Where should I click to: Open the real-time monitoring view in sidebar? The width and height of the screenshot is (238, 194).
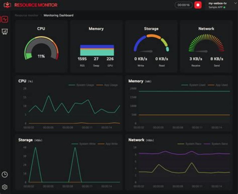[5, 19]
